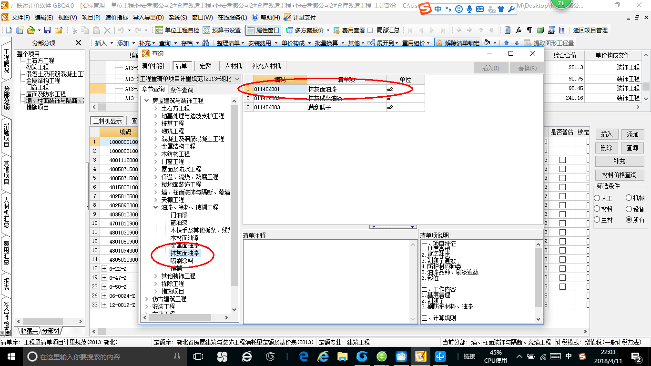The height and width of the screenshot is (366, 651).
Task: Open Task View on the taskbar
Action: (x=198, y=356)
